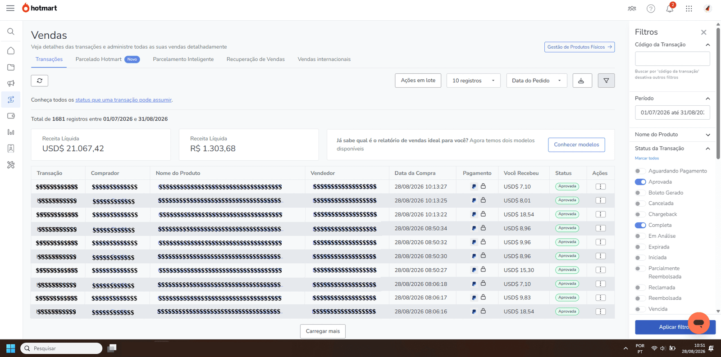Disable the Completa status toggle
721x357 pixels.
coord(640,225)
